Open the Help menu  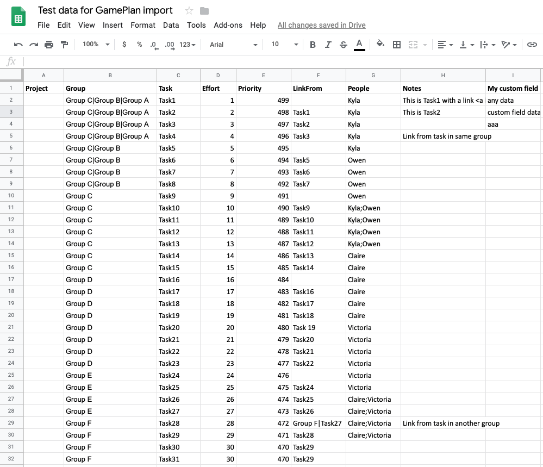(x=258, y=25)
